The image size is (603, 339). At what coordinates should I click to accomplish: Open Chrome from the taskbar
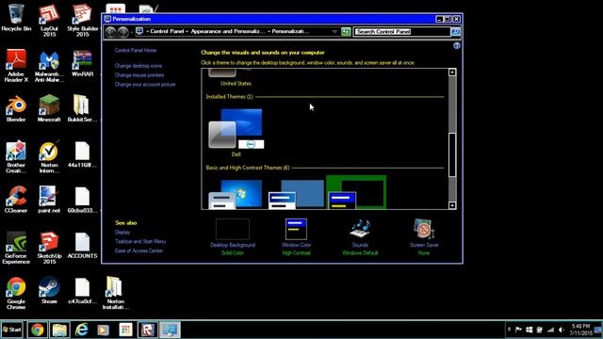pyautogui.click(x=38, y=330)
